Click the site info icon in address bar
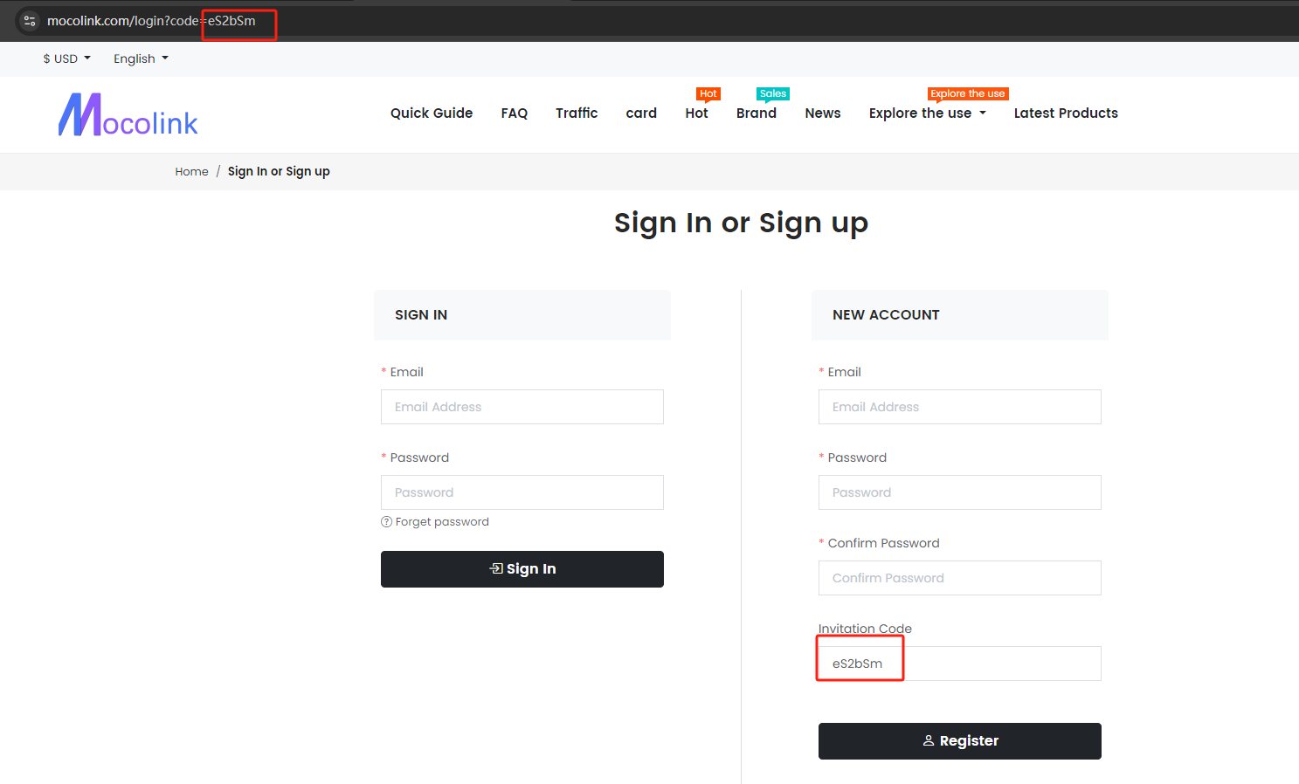 point(30,21)
